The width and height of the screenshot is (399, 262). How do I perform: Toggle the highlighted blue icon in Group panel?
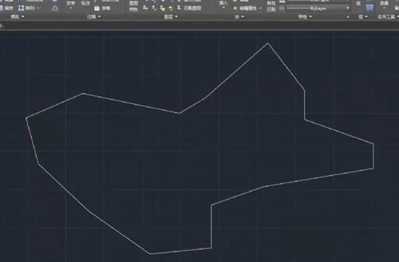(369, 8)
